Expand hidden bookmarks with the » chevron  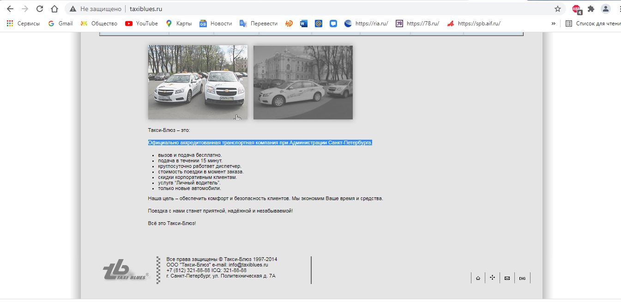(x=554, y=24)
